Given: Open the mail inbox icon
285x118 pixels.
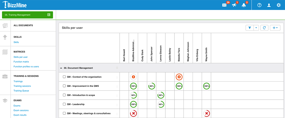Looking at the screenshot, I should [224, 5].
